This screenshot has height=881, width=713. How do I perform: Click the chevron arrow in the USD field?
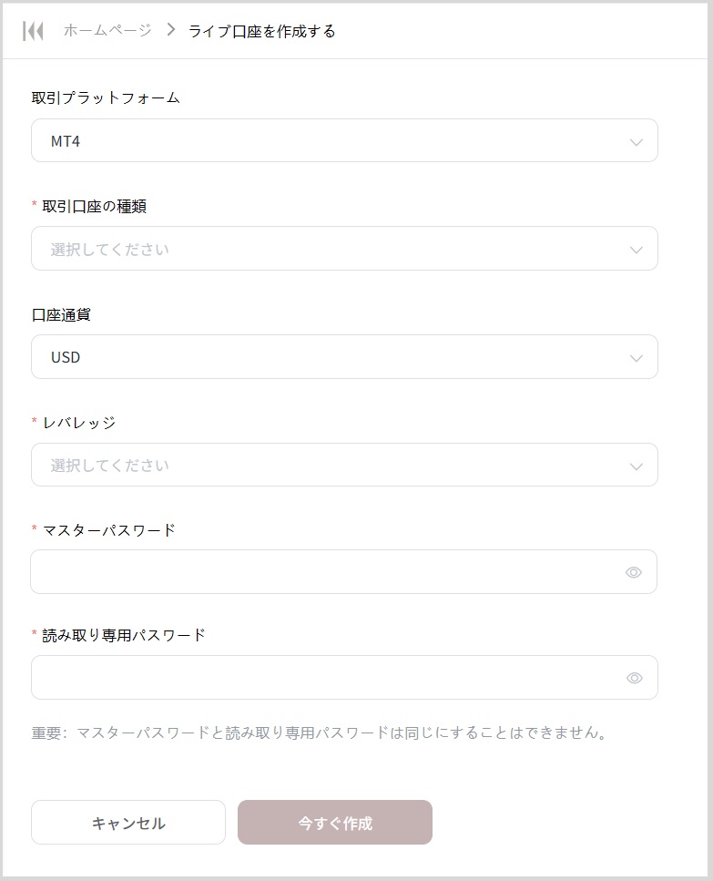(x=637, y=358)
